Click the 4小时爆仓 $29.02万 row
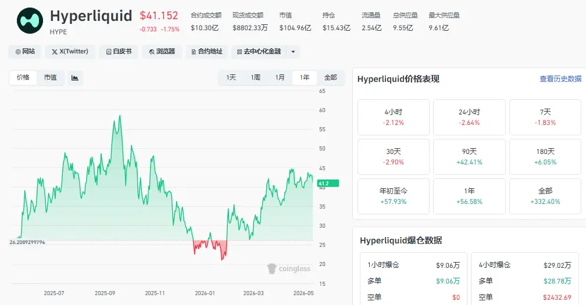Image resolution: width=586 pixels, height=305 pixels. [x=525, y=265]
